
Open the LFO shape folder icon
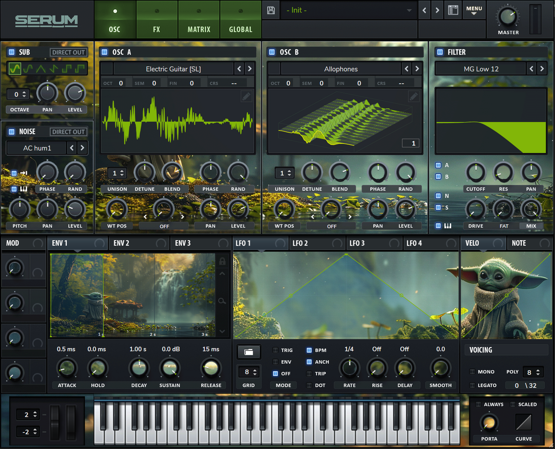pos(249,352)
